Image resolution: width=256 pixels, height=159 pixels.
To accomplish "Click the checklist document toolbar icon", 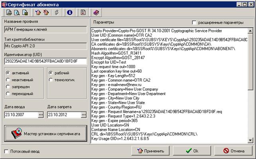I will tap(83, 12).
